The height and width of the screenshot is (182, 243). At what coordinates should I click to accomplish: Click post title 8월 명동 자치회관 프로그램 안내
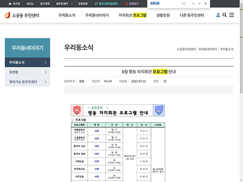(149, 72)
